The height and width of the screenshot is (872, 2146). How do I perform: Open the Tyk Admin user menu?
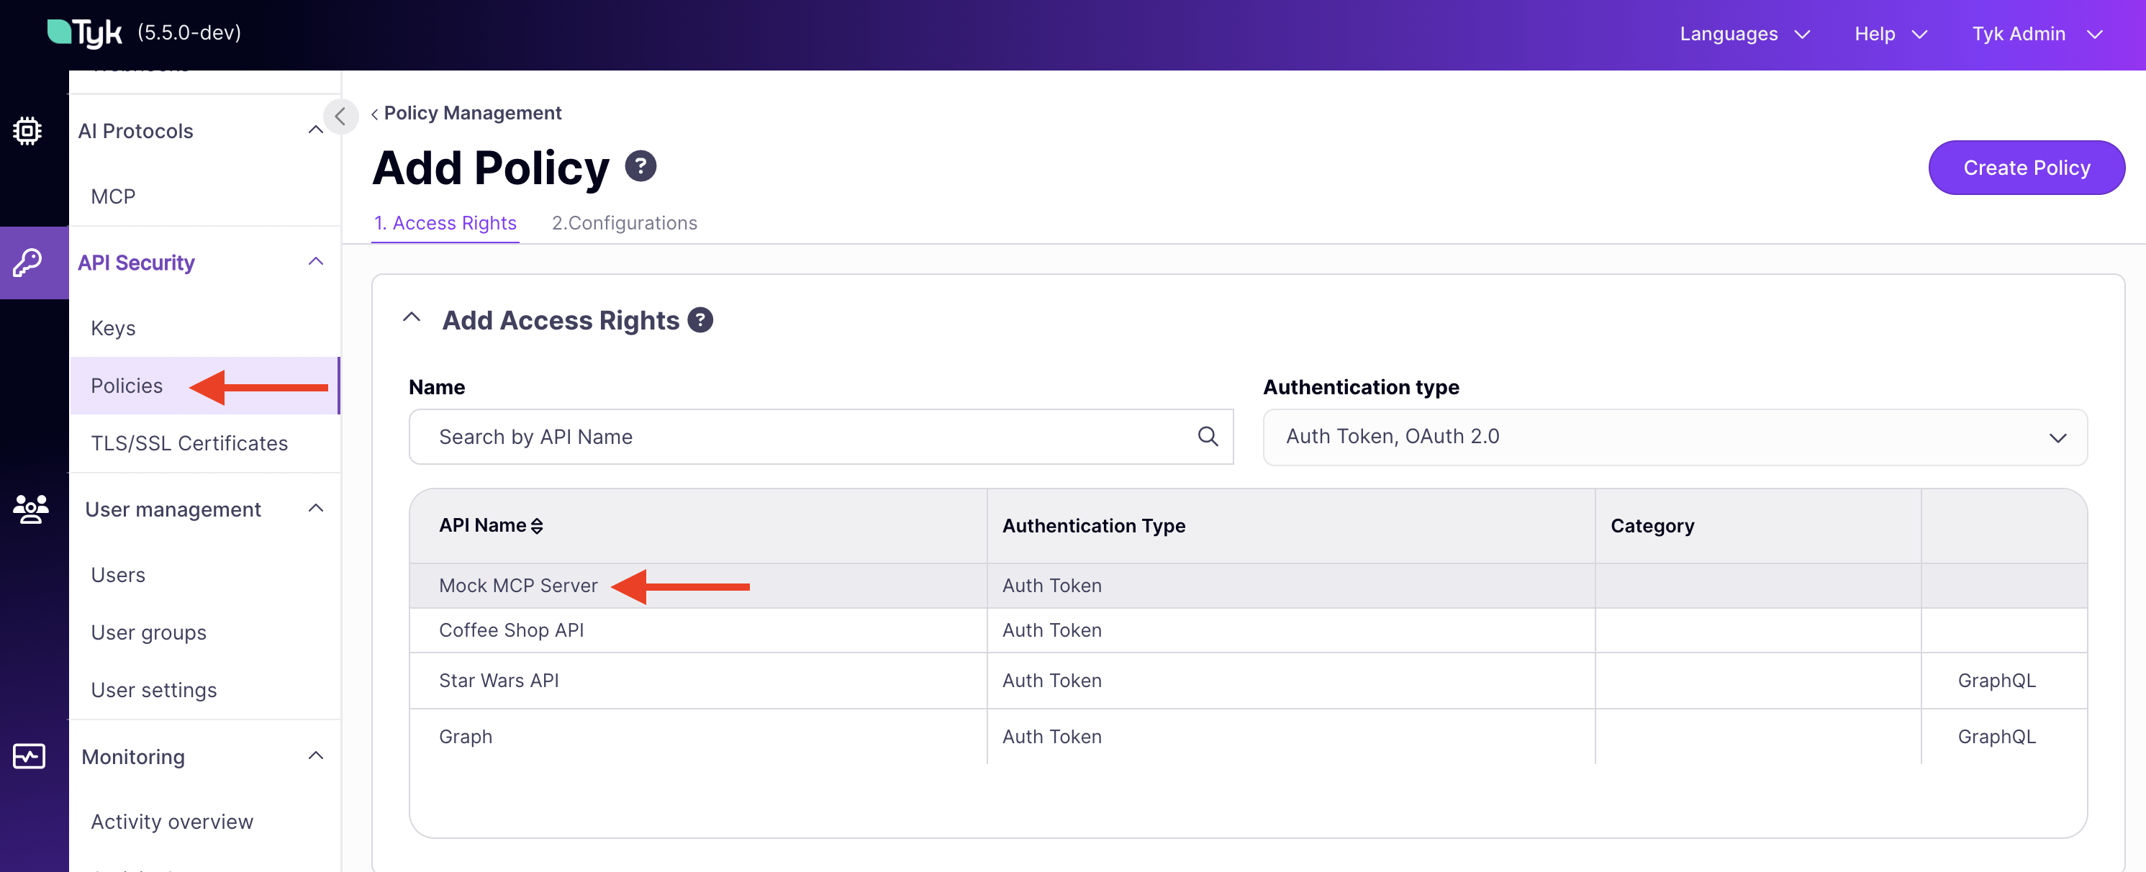click(2038, 34)
